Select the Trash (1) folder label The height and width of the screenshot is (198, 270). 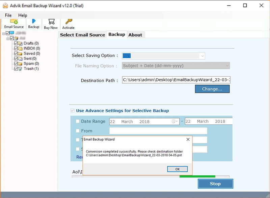tap(31, 68)
